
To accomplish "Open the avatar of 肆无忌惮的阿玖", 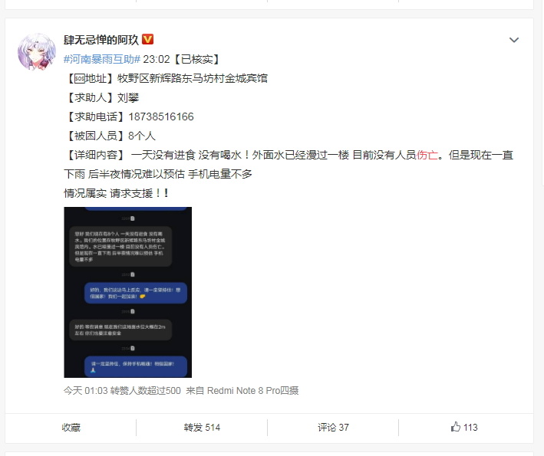I will pyautogui.click(x=37, y=52).
